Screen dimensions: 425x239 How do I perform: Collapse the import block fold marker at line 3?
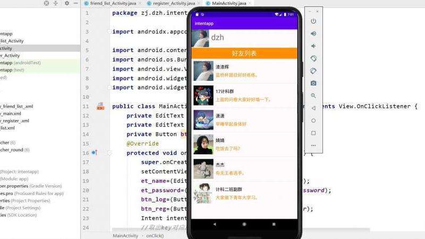[108, 31]
